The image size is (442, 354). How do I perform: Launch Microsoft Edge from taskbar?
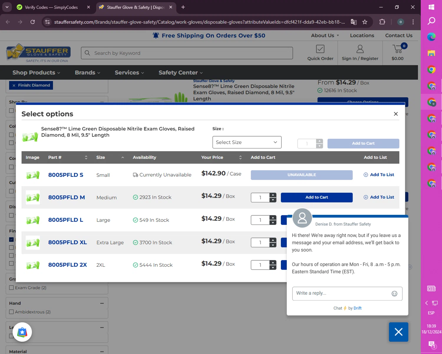click(x=431, y=37)
